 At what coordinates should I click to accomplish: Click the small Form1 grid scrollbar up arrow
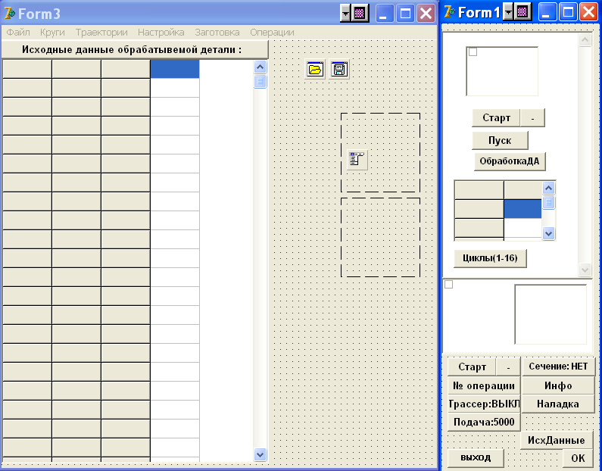(x=548, y=188)
